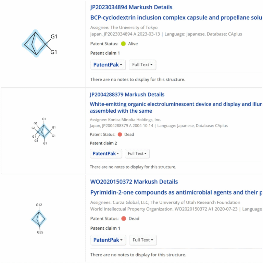Screen dimensions: 263x263
Task: Open the Full Text dropdown for JP2023034894
Action: pos(142,65)
